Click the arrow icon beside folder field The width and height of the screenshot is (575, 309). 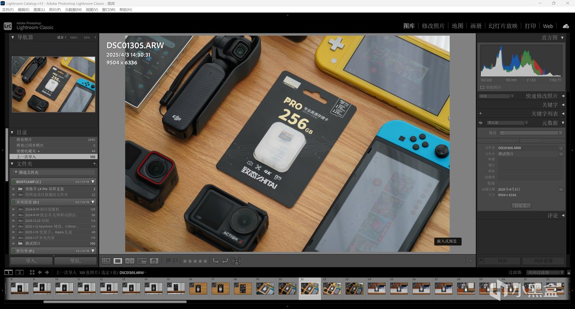click(x=561, y=154)
